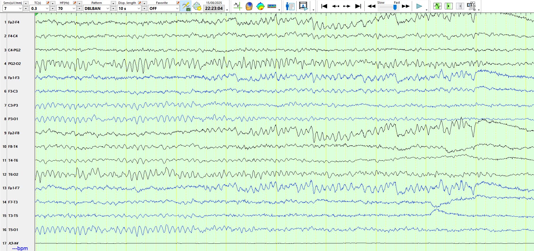Toggle the green waveform display button
Screen dimensions: 534x251
[437, 6]
